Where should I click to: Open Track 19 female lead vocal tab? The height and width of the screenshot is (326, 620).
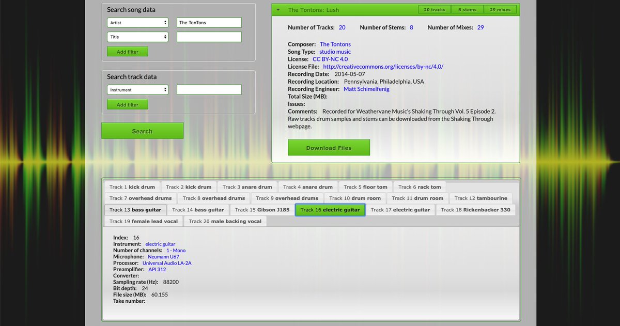[x=143, y=221]
